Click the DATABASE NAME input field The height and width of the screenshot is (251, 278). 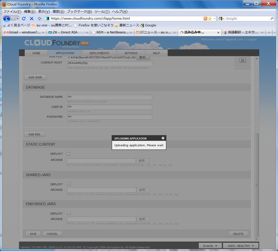tap(110, 97)
